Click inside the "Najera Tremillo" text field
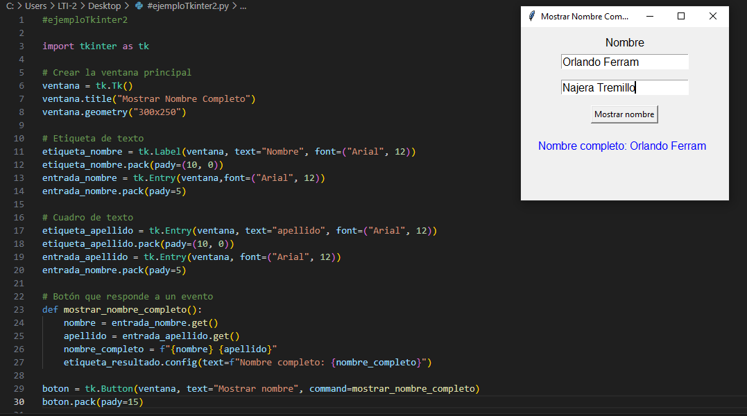747x416 pixels. (x=624, y=87)
